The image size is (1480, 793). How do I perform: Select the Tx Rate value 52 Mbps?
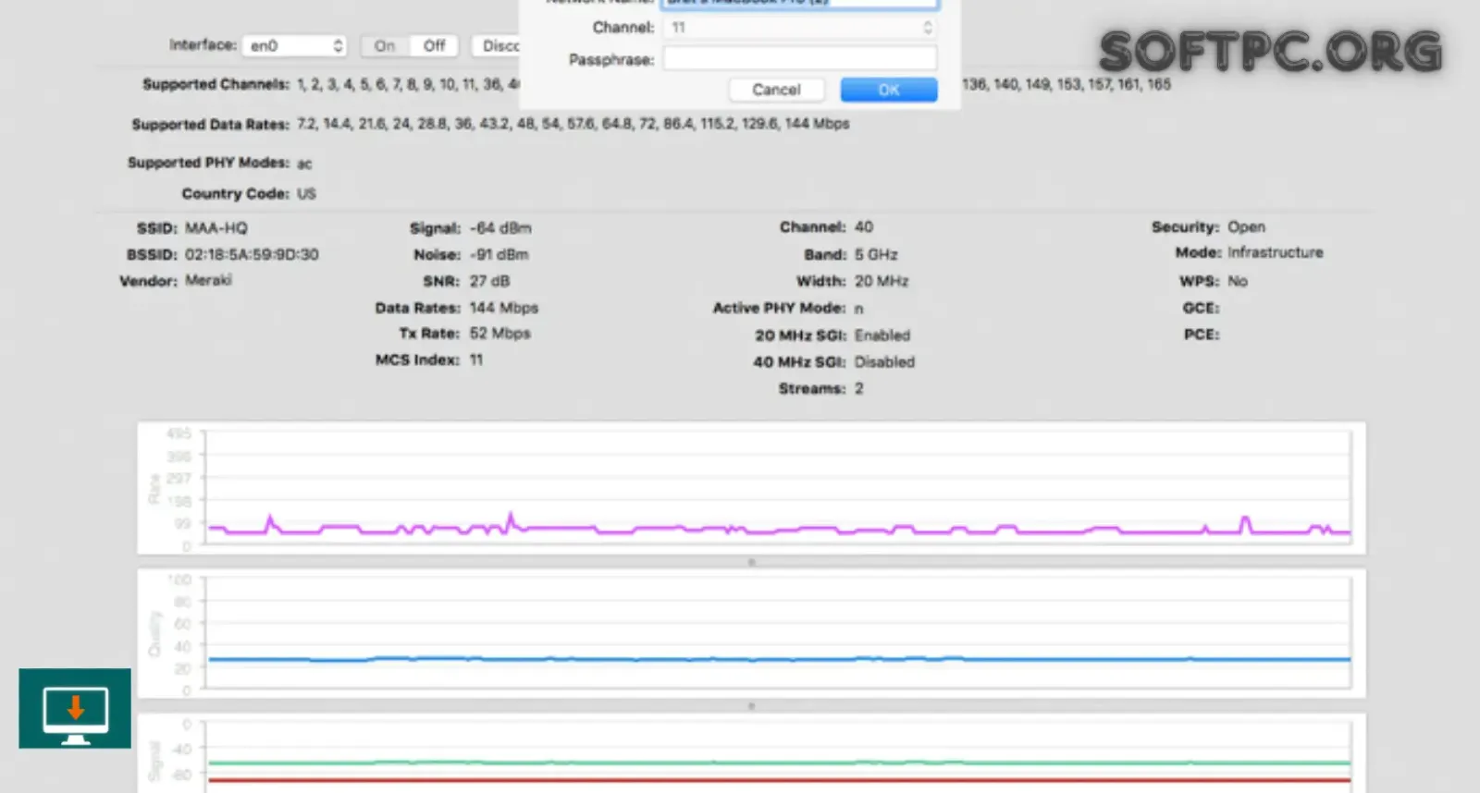pos(499,333)
